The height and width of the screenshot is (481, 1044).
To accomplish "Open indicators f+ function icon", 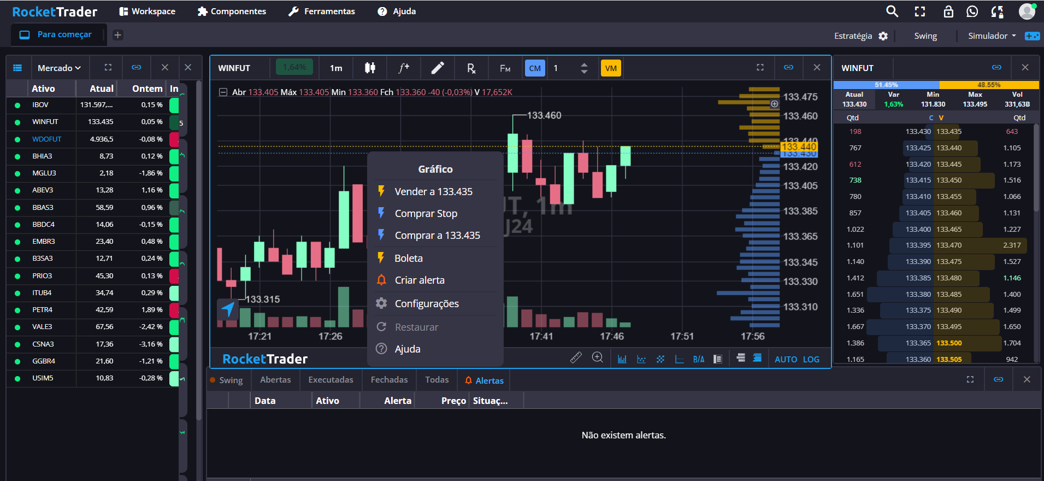I will coord(404,68).
